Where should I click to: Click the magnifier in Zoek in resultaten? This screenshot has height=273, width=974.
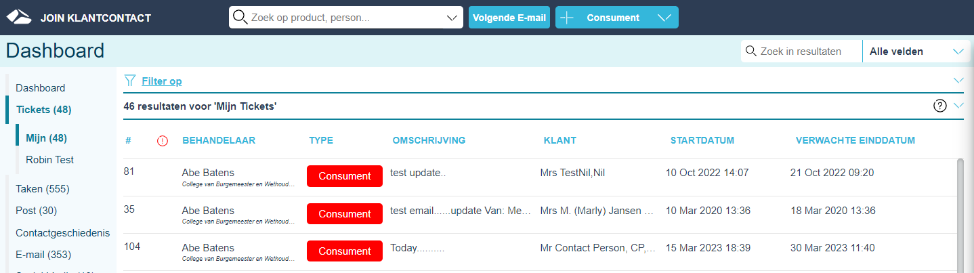coord(750,51)
